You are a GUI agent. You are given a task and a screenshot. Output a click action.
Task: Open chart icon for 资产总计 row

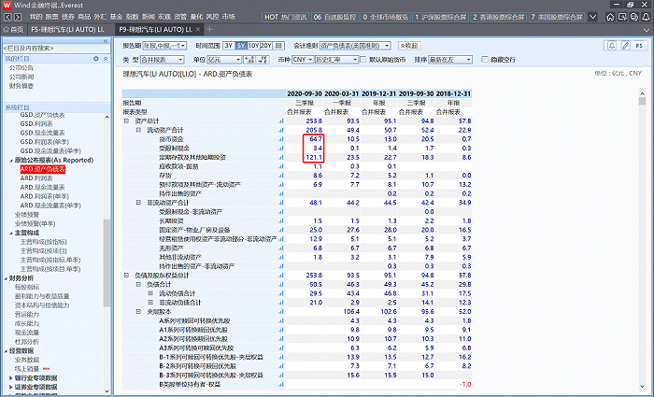pos(280,121)
